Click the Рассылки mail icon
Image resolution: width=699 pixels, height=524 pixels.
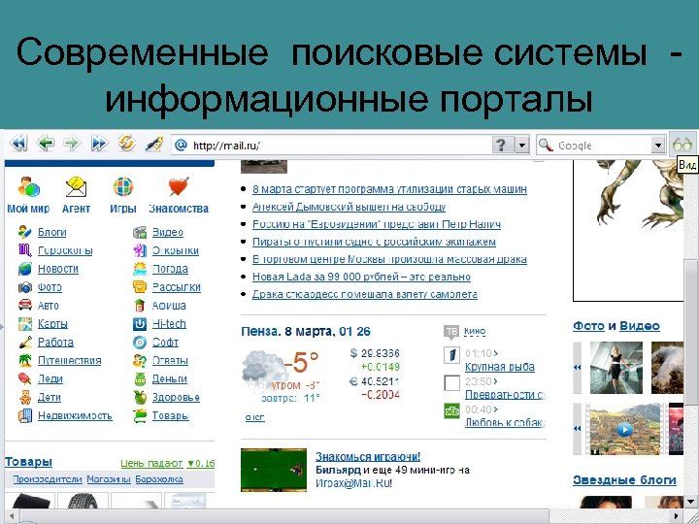click(140, 287)
